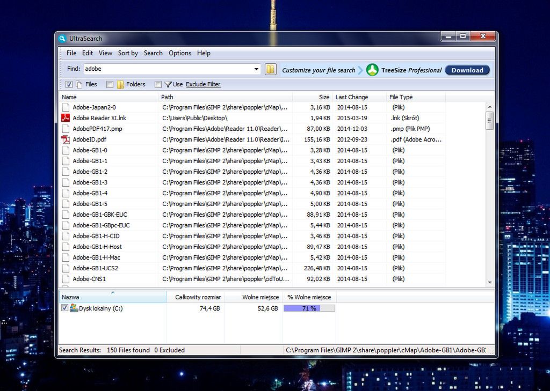Select the Adobe-GB1-H-CID file row

252,236
